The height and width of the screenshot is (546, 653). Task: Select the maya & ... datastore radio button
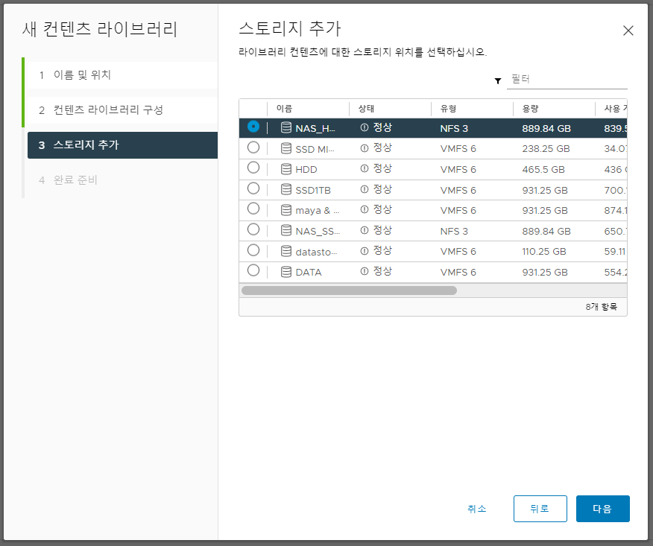(x=253, y=209)
